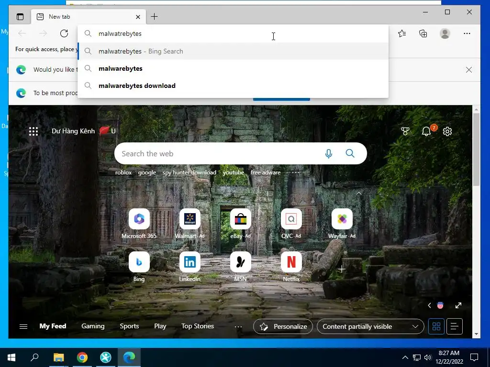Open Content partially visible dropdown
Image resolution: width=490 pixels, height=367 pixels.
click(x=370, y=326)
